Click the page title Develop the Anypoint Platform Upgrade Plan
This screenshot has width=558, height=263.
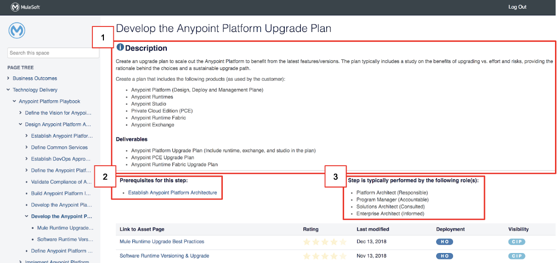(x=224, y=28)
